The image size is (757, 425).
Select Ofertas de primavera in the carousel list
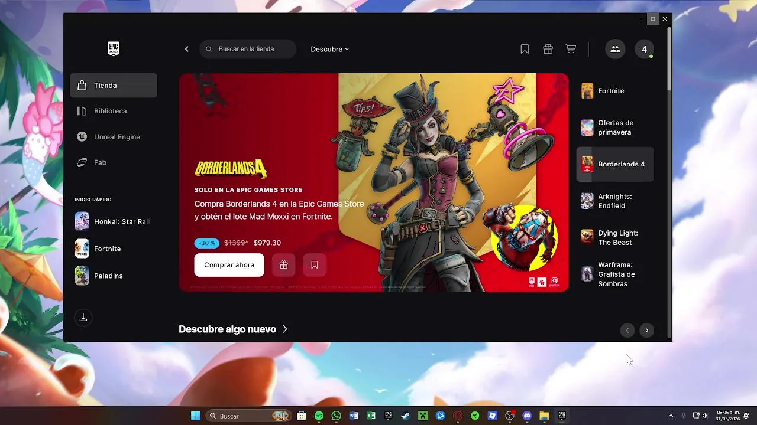[x=615, y=127]
